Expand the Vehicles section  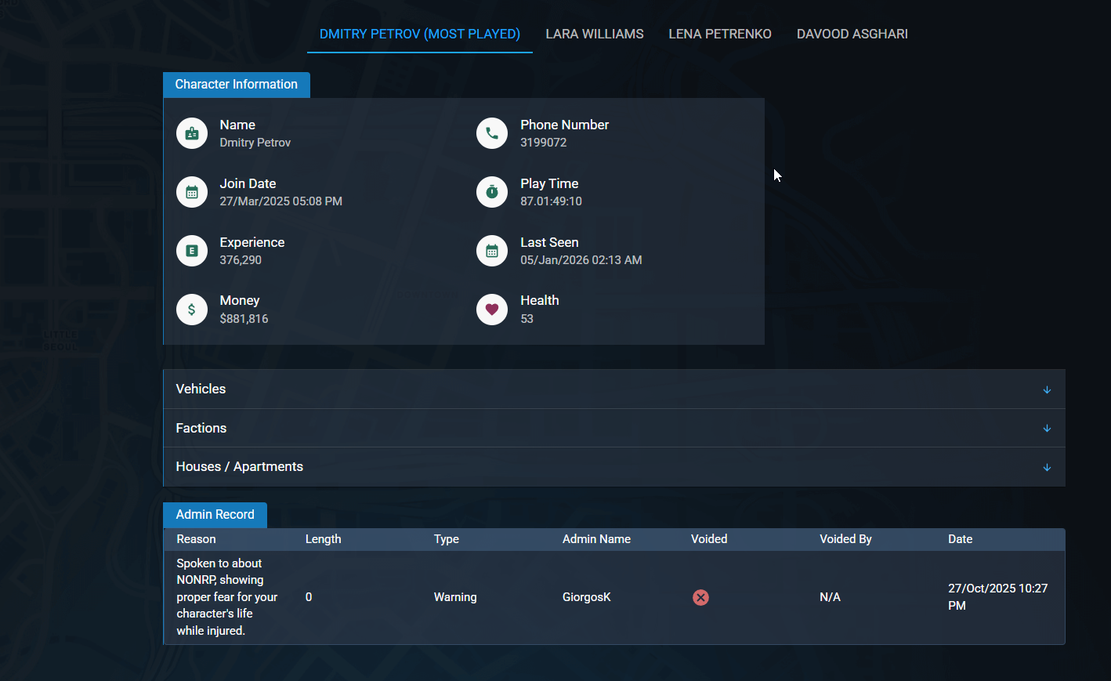[x=614, y=389]
